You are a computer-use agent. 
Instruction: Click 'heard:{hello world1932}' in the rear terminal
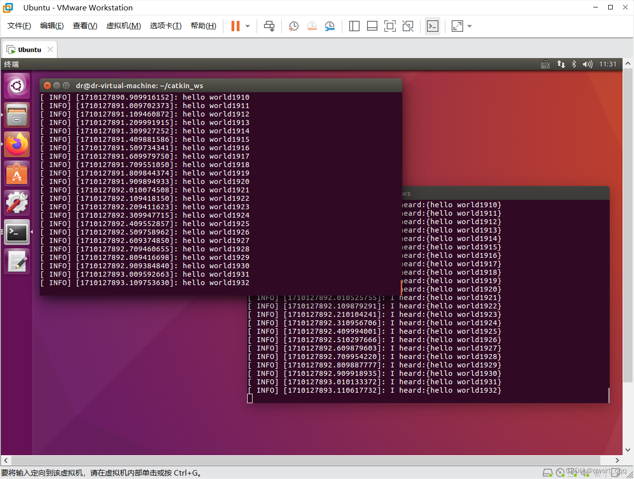[x=450, y=390]
